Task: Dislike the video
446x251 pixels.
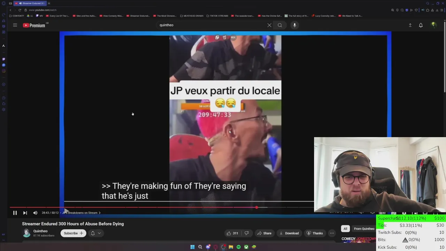Action: click(x=247, y=233)
